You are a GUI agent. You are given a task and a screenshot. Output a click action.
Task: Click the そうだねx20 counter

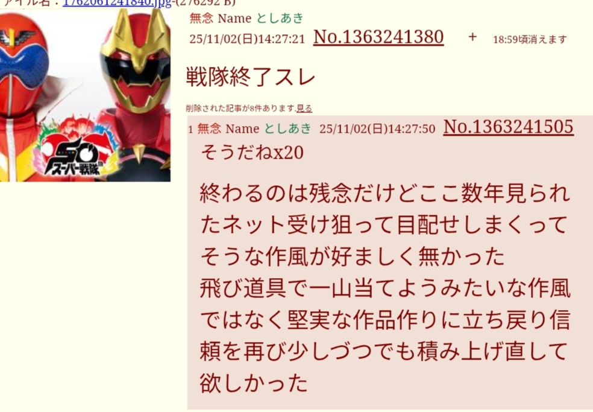(x=252, y=153)
